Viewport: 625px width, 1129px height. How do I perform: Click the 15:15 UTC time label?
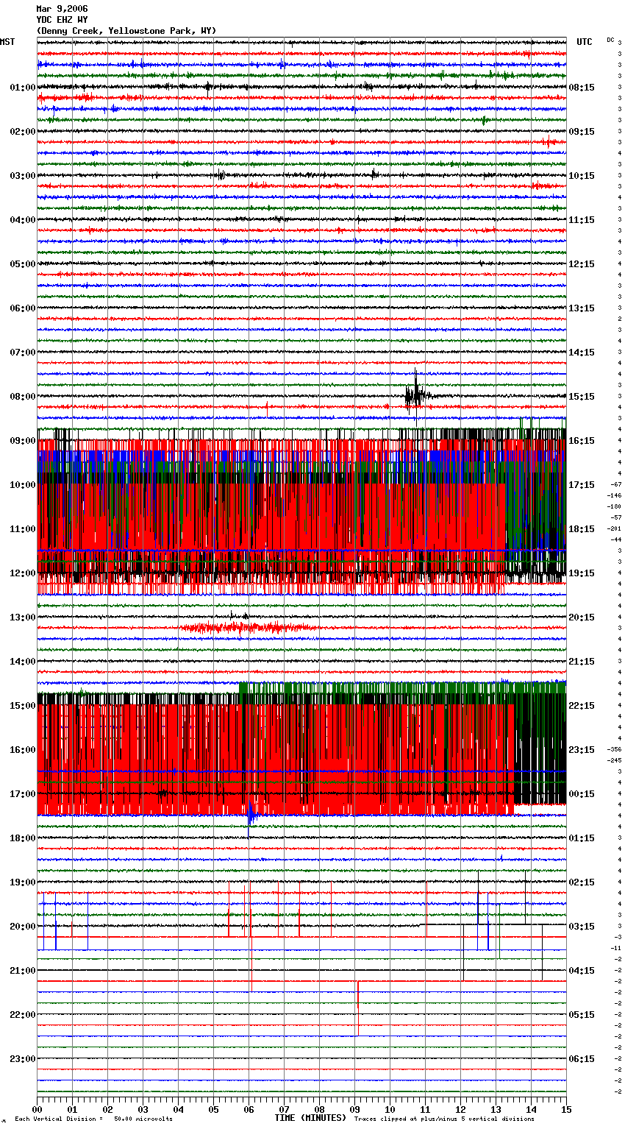582,397
